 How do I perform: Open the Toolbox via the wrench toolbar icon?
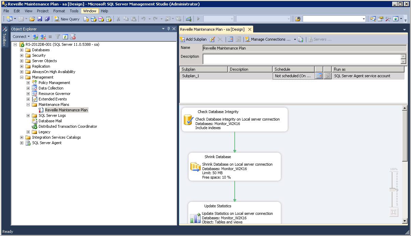coord(388,19)
